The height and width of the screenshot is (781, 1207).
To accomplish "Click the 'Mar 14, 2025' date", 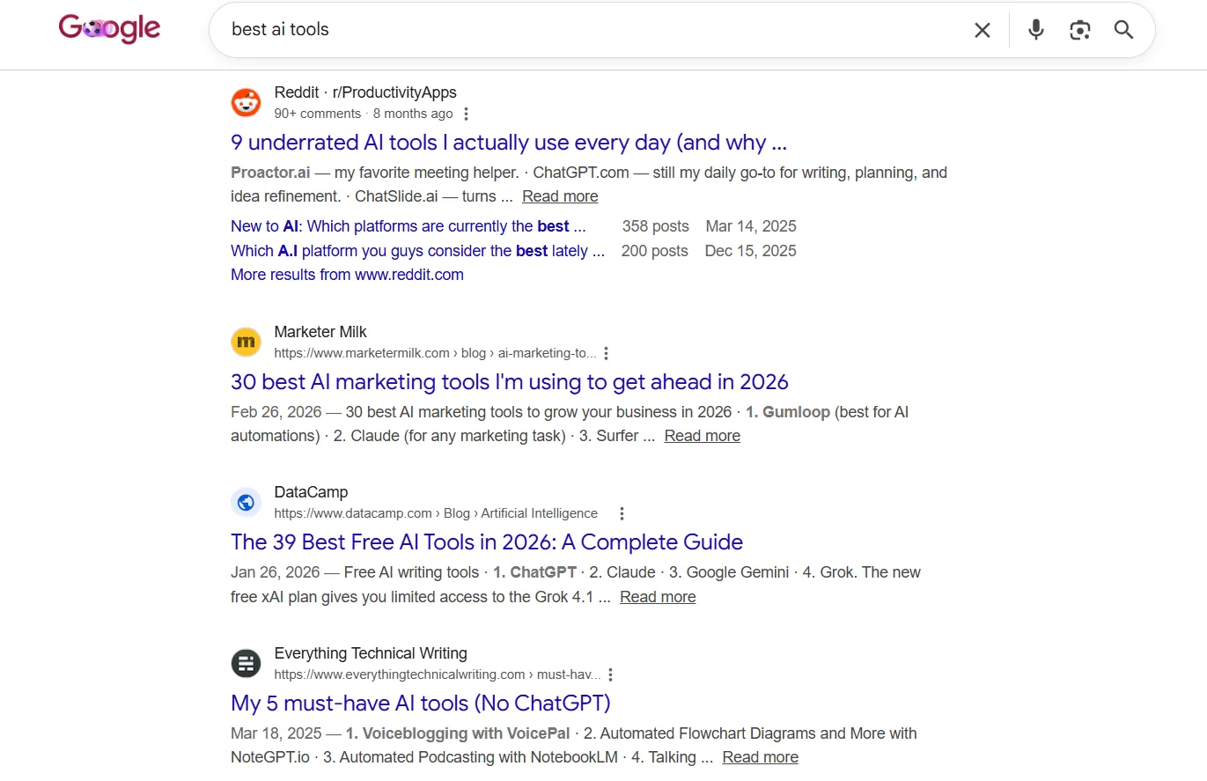I will coord(751,226).
